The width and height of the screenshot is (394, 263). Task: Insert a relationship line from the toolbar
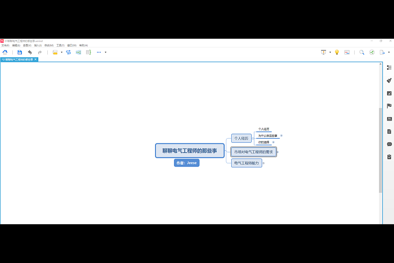pos(69,52)
